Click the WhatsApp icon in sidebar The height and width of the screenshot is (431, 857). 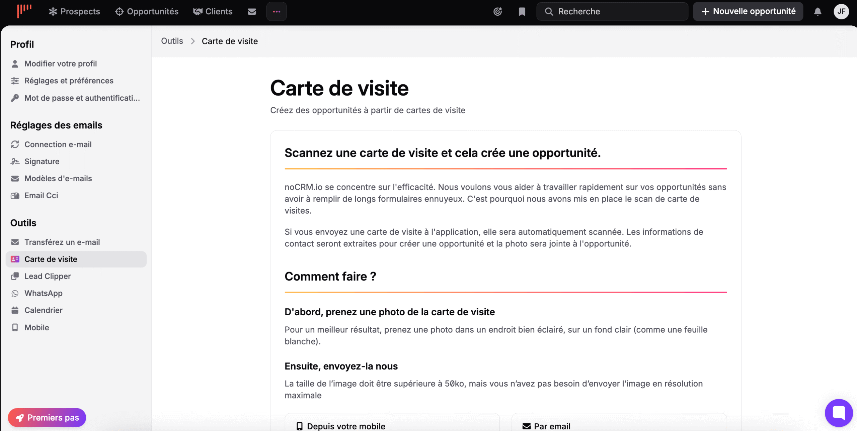(x=15, y=293)
